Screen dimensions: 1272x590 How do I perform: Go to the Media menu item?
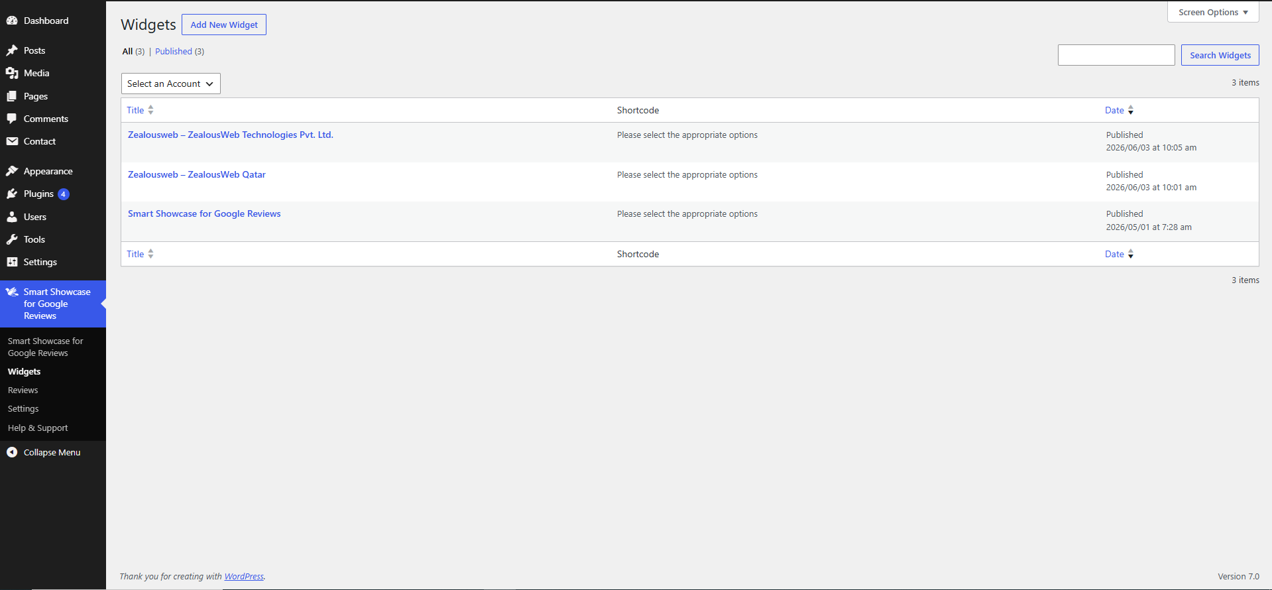[x=53, y=73]
